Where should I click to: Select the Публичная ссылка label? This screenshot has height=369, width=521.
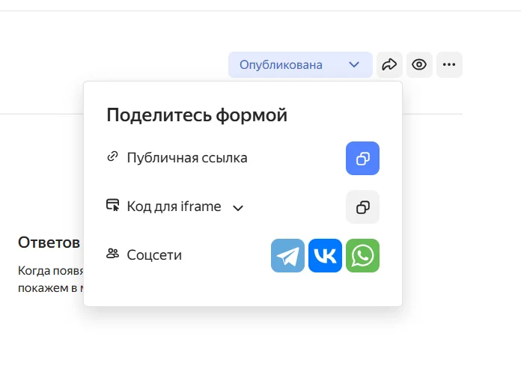pos(187,158)
